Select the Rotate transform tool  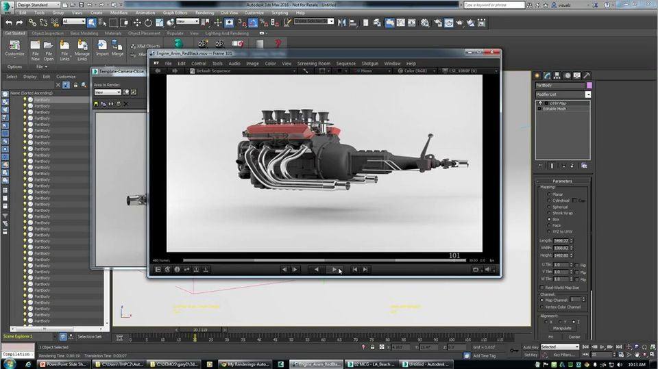tap(147, 22)
